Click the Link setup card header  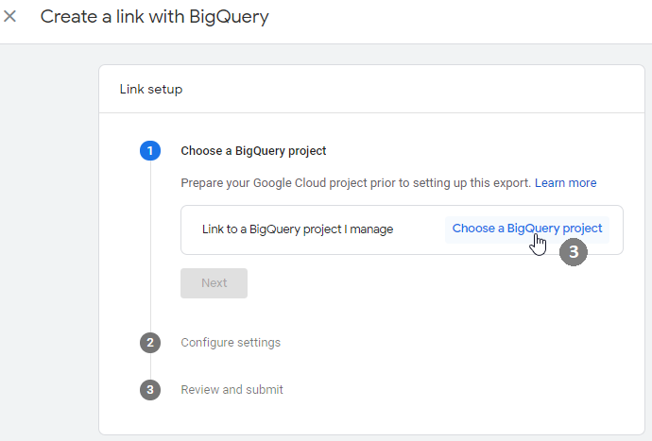tap(151, 90)
